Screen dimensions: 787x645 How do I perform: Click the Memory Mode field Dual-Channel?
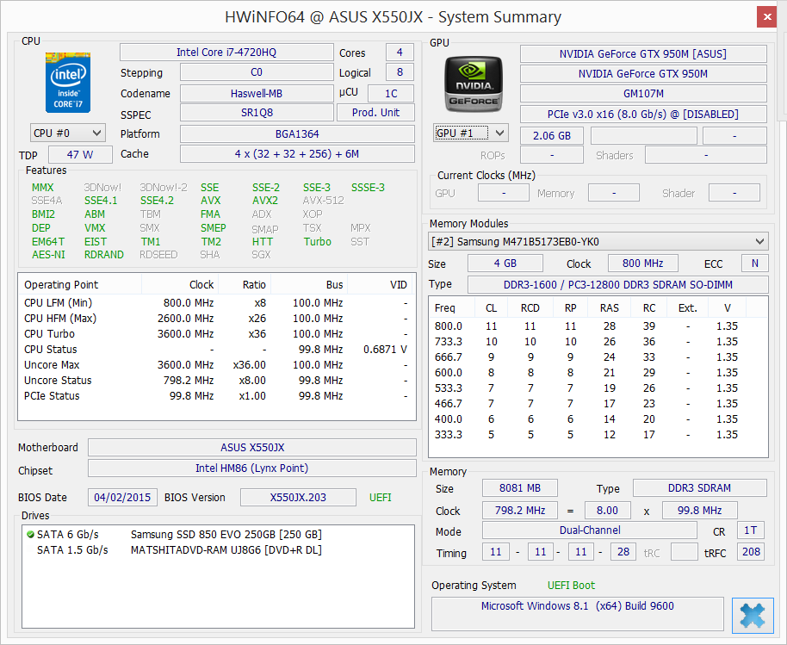(590, 530)
